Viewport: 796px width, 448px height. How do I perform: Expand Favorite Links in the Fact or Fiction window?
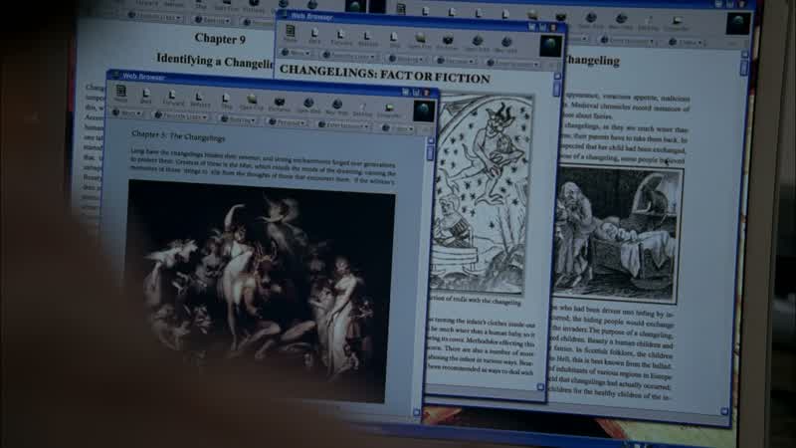(x=350, y=56)
